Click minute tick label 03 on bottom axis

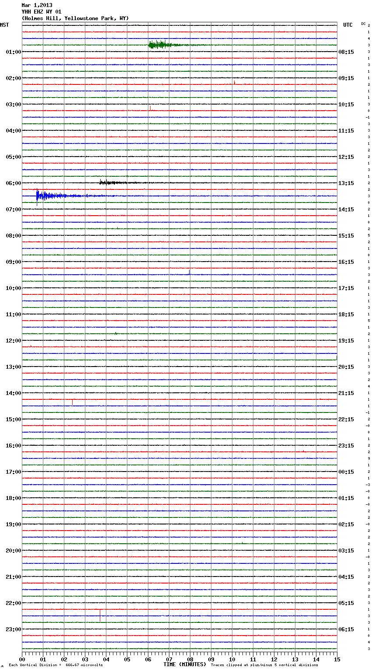85,659
